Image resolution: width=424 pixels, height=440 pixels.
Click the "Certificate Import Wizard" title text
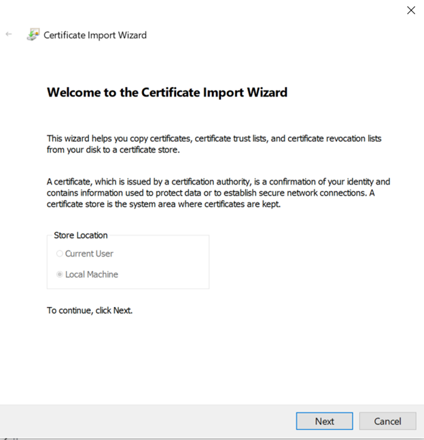[x=95, y=35]
